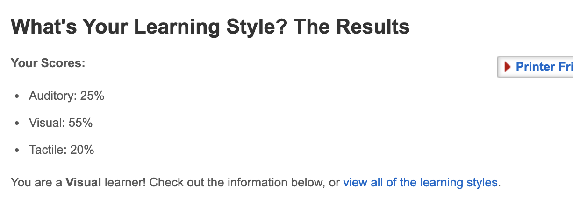Image resolution: width=573 pixels, height=206 pixels.
Task: Click the words You are a in the result sentence
Action: tap(36, 182)
